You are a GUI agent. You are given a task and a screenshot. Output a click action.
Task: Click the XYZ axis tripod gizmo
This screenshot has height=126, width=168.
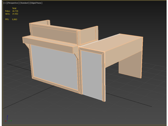coord(8,119)
